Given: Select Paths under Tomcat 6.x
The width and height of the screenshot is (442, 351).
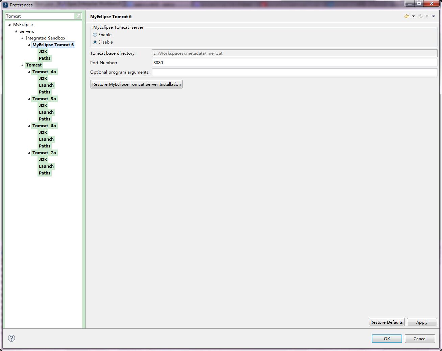Looking at the screenshot, I should tap(45, 146).
